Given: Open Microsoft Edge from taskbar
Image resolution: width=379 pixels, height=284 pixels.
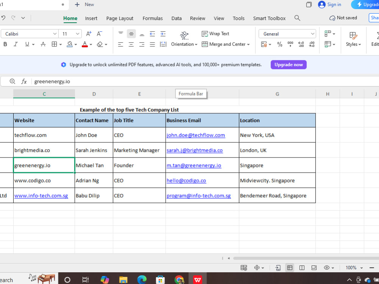Looking at the screenshot, I should click(x=142, y=280).
